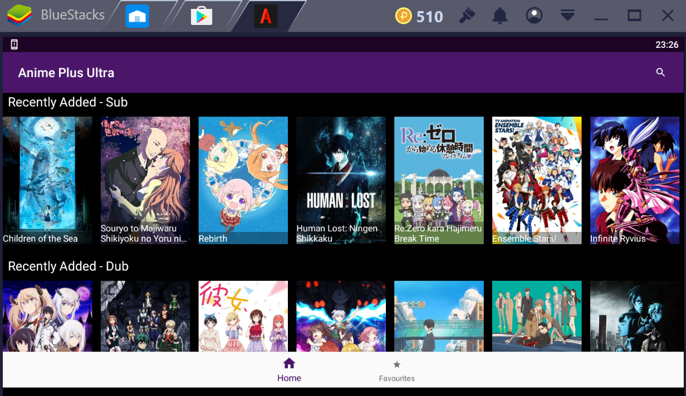The image size is (686, 396).
Task: Open Dub poster with pink kanji 彼女
Action: click(x=243, y=316)
